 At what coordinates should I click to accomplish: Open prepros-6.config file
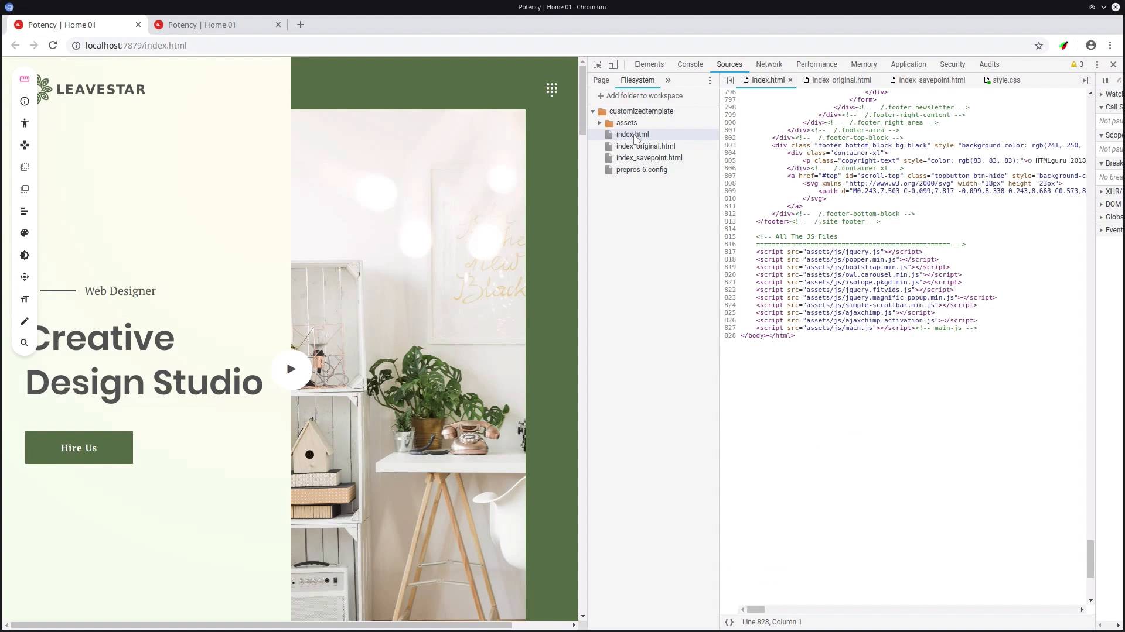click(641, 170)
